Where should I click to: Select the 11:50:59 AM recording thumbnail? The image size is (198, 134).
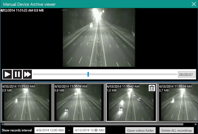(79, 103)
